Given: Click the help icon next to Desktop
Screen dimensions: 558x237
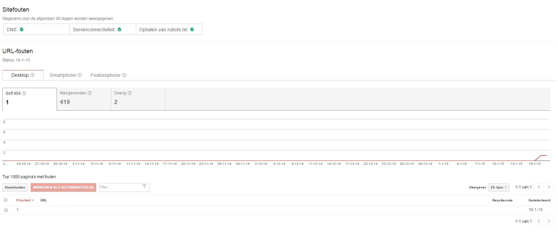Looking at the screenshot, I should 32,75.
